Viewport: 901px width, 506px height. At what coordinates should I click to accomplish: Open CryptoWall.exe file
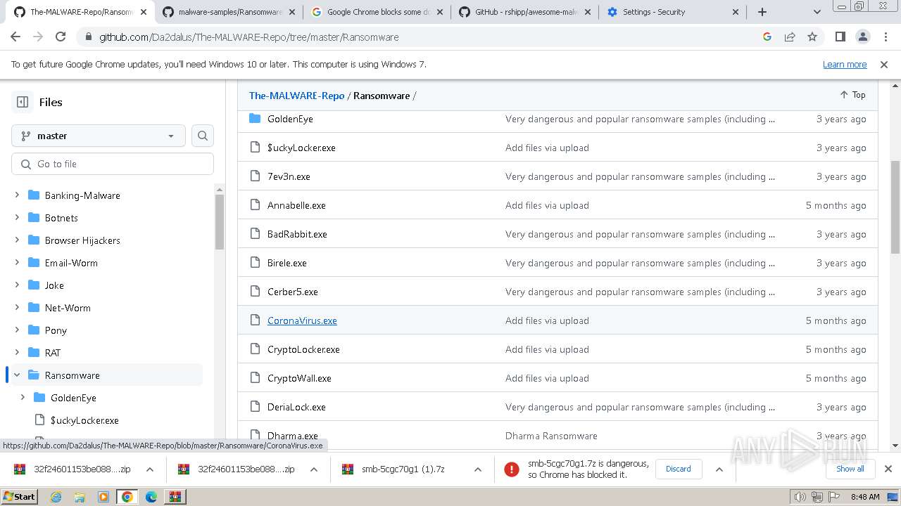click(299, 378)
